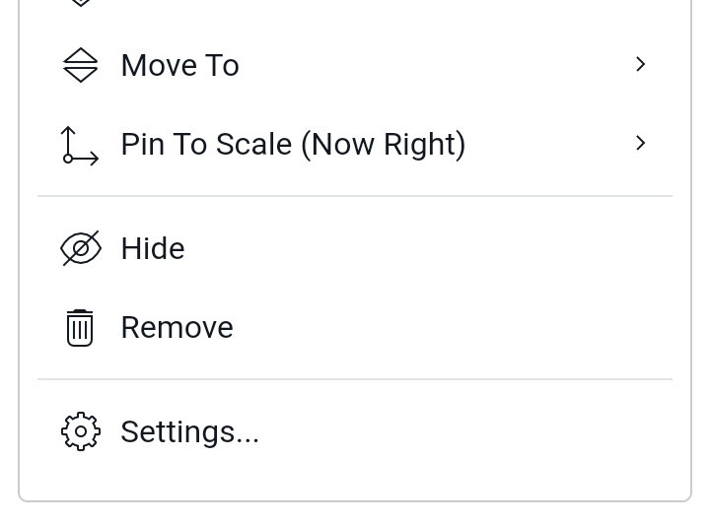Click the cut-off icon above Move To

coord(81,3)
